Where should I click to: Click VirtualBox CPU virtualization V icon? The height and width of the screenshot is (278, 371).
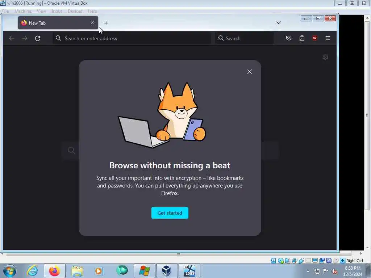(329, 261)
